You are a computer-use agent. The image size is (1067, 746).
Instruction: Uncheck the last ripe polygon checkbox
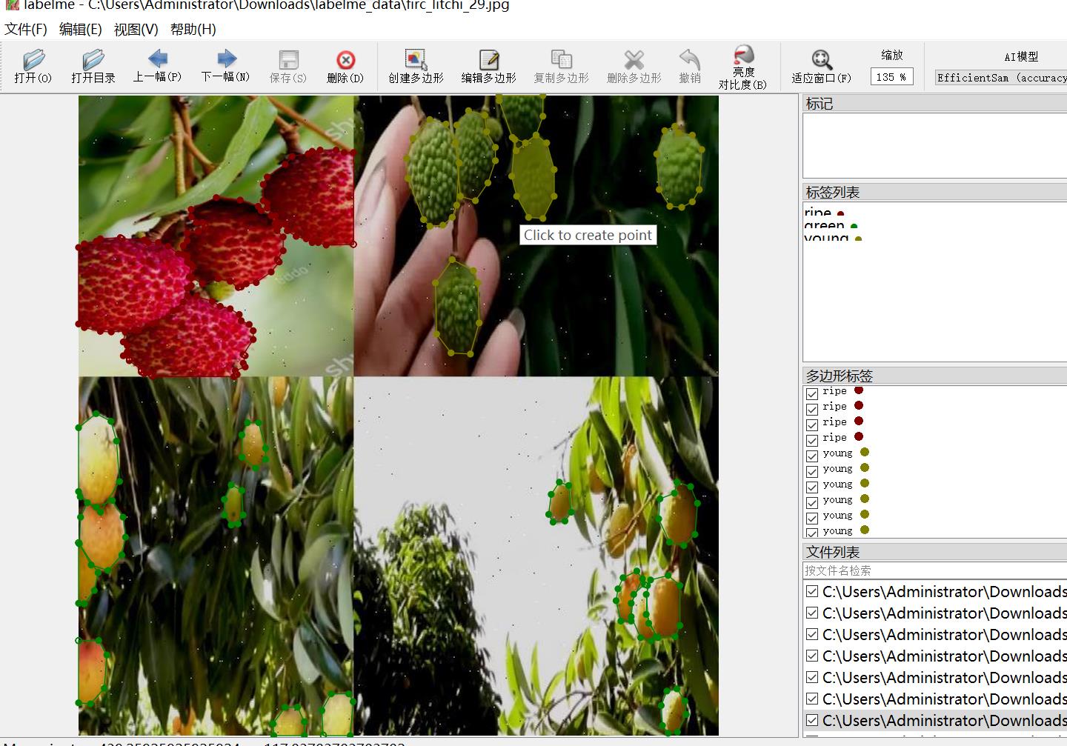tap(812, 440)
